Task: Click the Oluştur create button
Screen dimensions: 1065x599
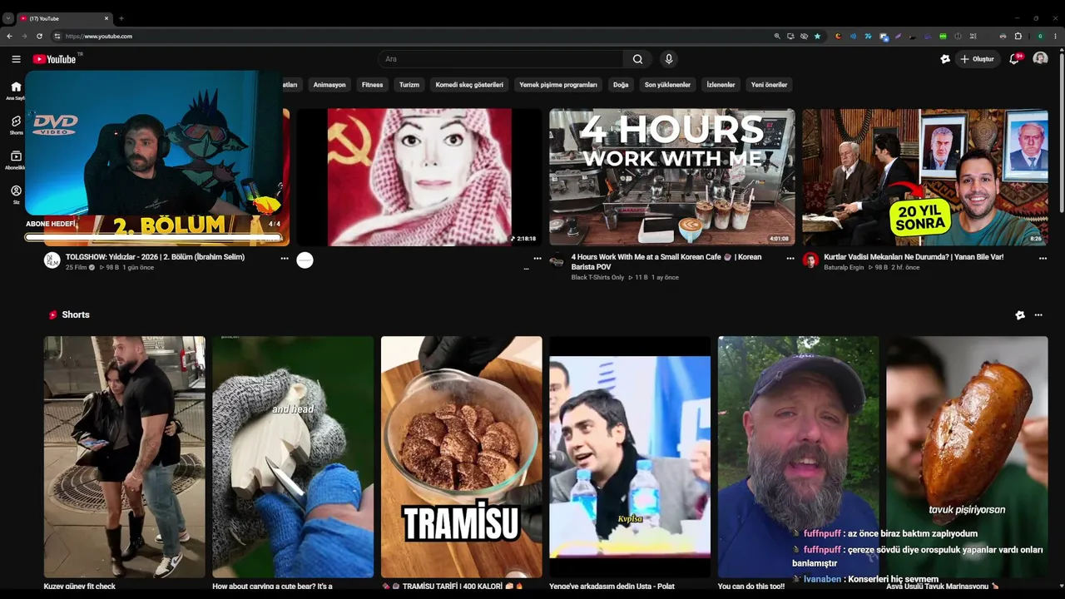Action: [977, 59]
